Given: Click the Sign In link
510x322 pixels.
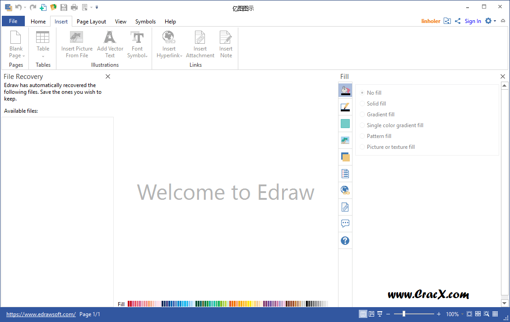Looking at the screenshot, I should click(x=473, y=21).
